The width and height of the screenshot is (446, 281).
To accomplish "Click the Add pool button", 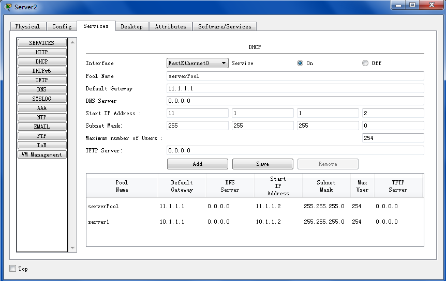I will point(197,164).
